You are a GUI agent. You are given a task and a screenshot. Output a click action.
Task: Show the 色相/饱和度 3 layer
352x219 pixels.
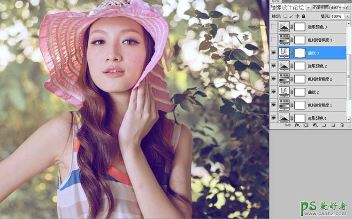[274, 40]
